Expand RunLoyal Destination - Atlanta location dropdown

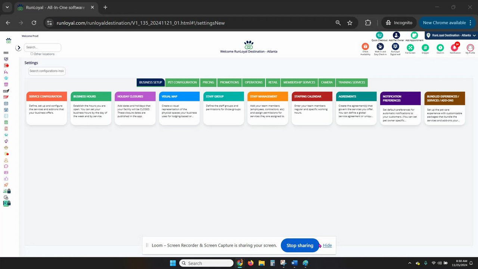pos(451,35)
